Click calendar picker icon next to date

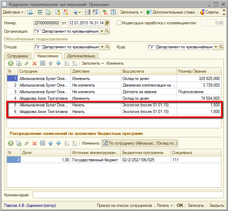[x=107, y=23]
